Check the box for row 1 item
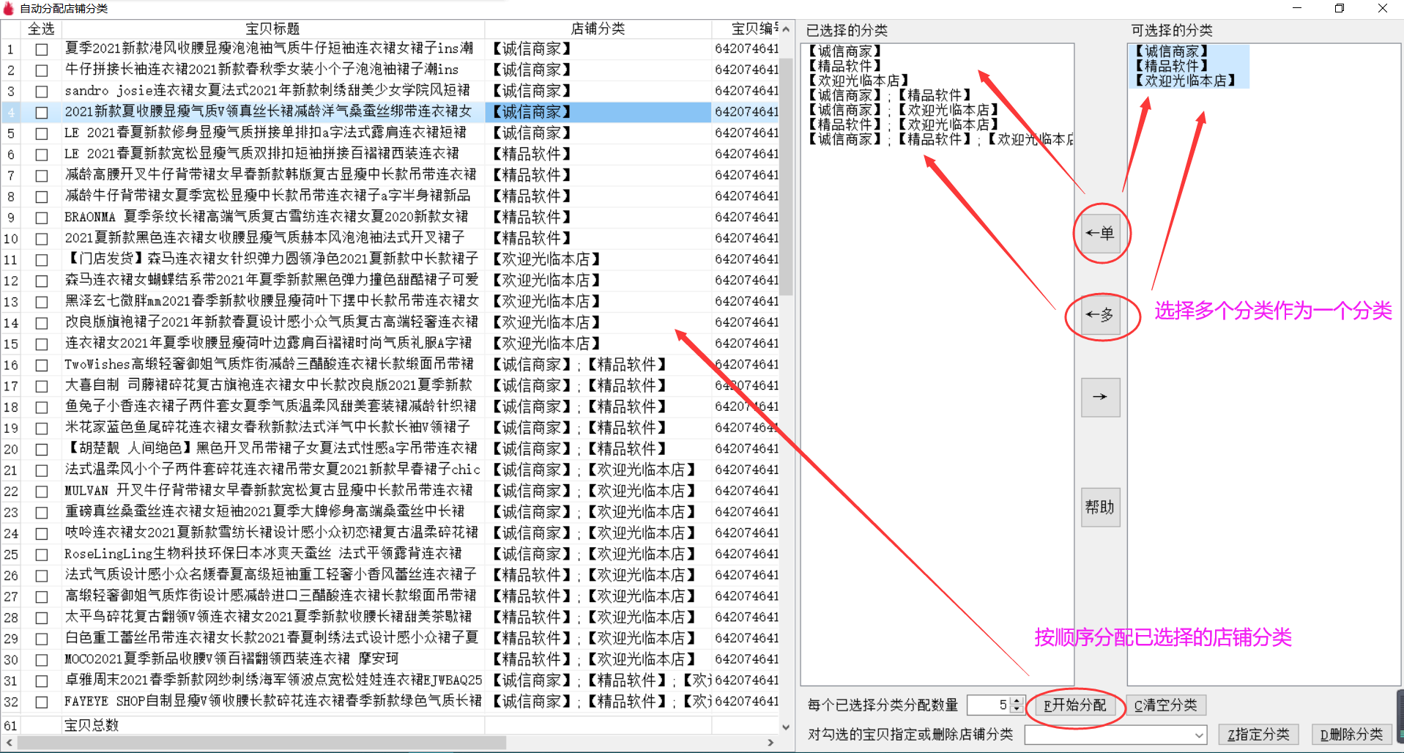Viewport: 1404px width, 753px height. click(42, 50)
